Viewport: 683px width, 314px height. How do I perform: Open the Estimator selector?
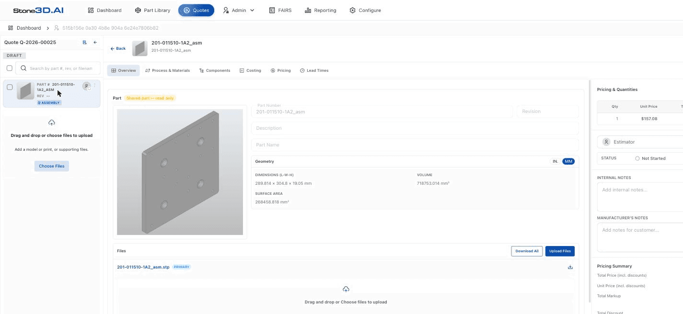(x=640, y=142)
